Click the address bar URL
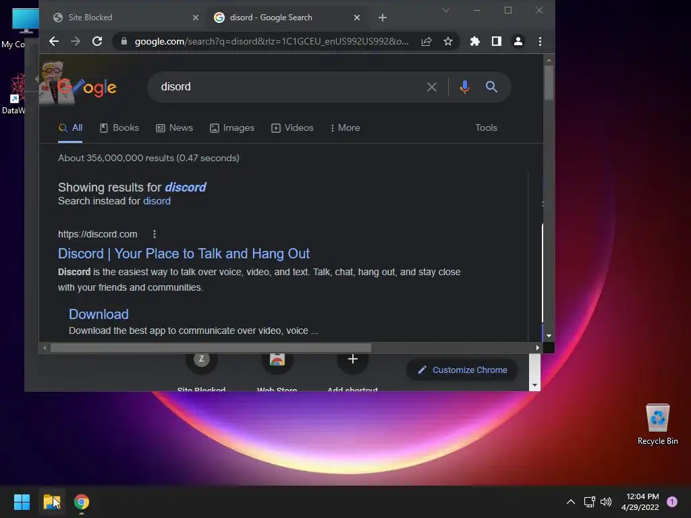691x518 pixels. point(272,41)
